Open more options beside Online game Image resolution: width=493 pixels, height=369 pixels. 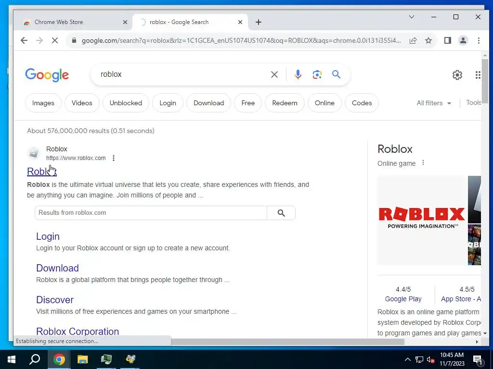[423, 163]
